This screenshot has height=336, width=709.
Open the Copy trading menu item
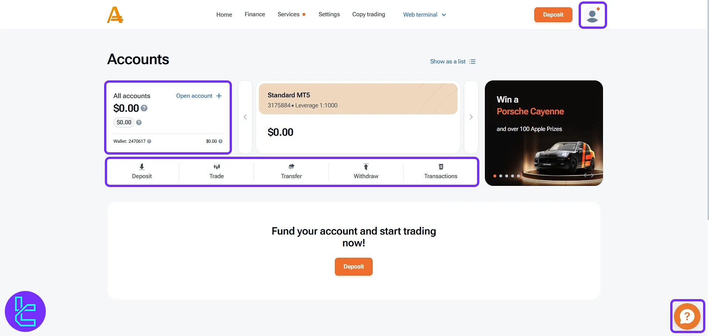tap(369, 14)
